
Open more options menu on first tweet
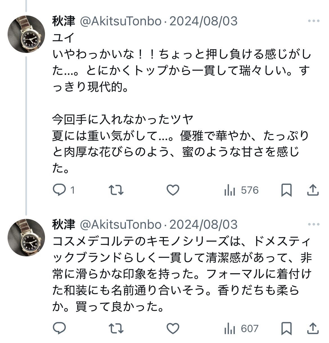tap(314, 21)
